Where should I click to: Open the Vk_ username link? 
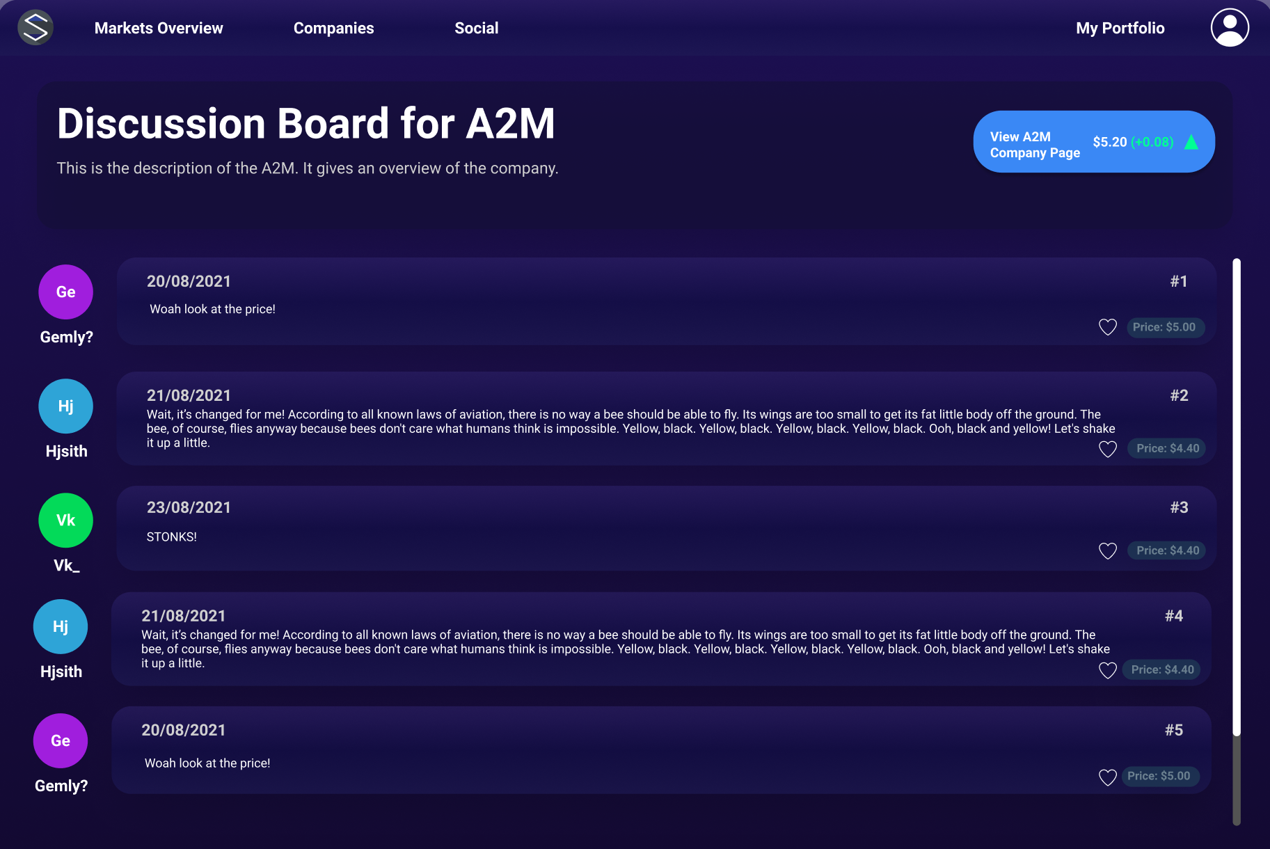pos(67,565)
